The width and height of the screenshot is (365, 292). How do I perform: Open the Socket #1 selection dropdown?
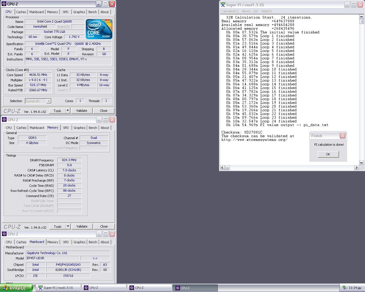(49, 101)
